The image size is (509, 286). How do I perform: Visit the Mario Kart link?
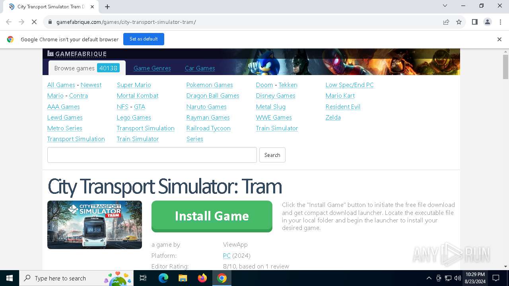pyautogui.click(x=340, y=96)
